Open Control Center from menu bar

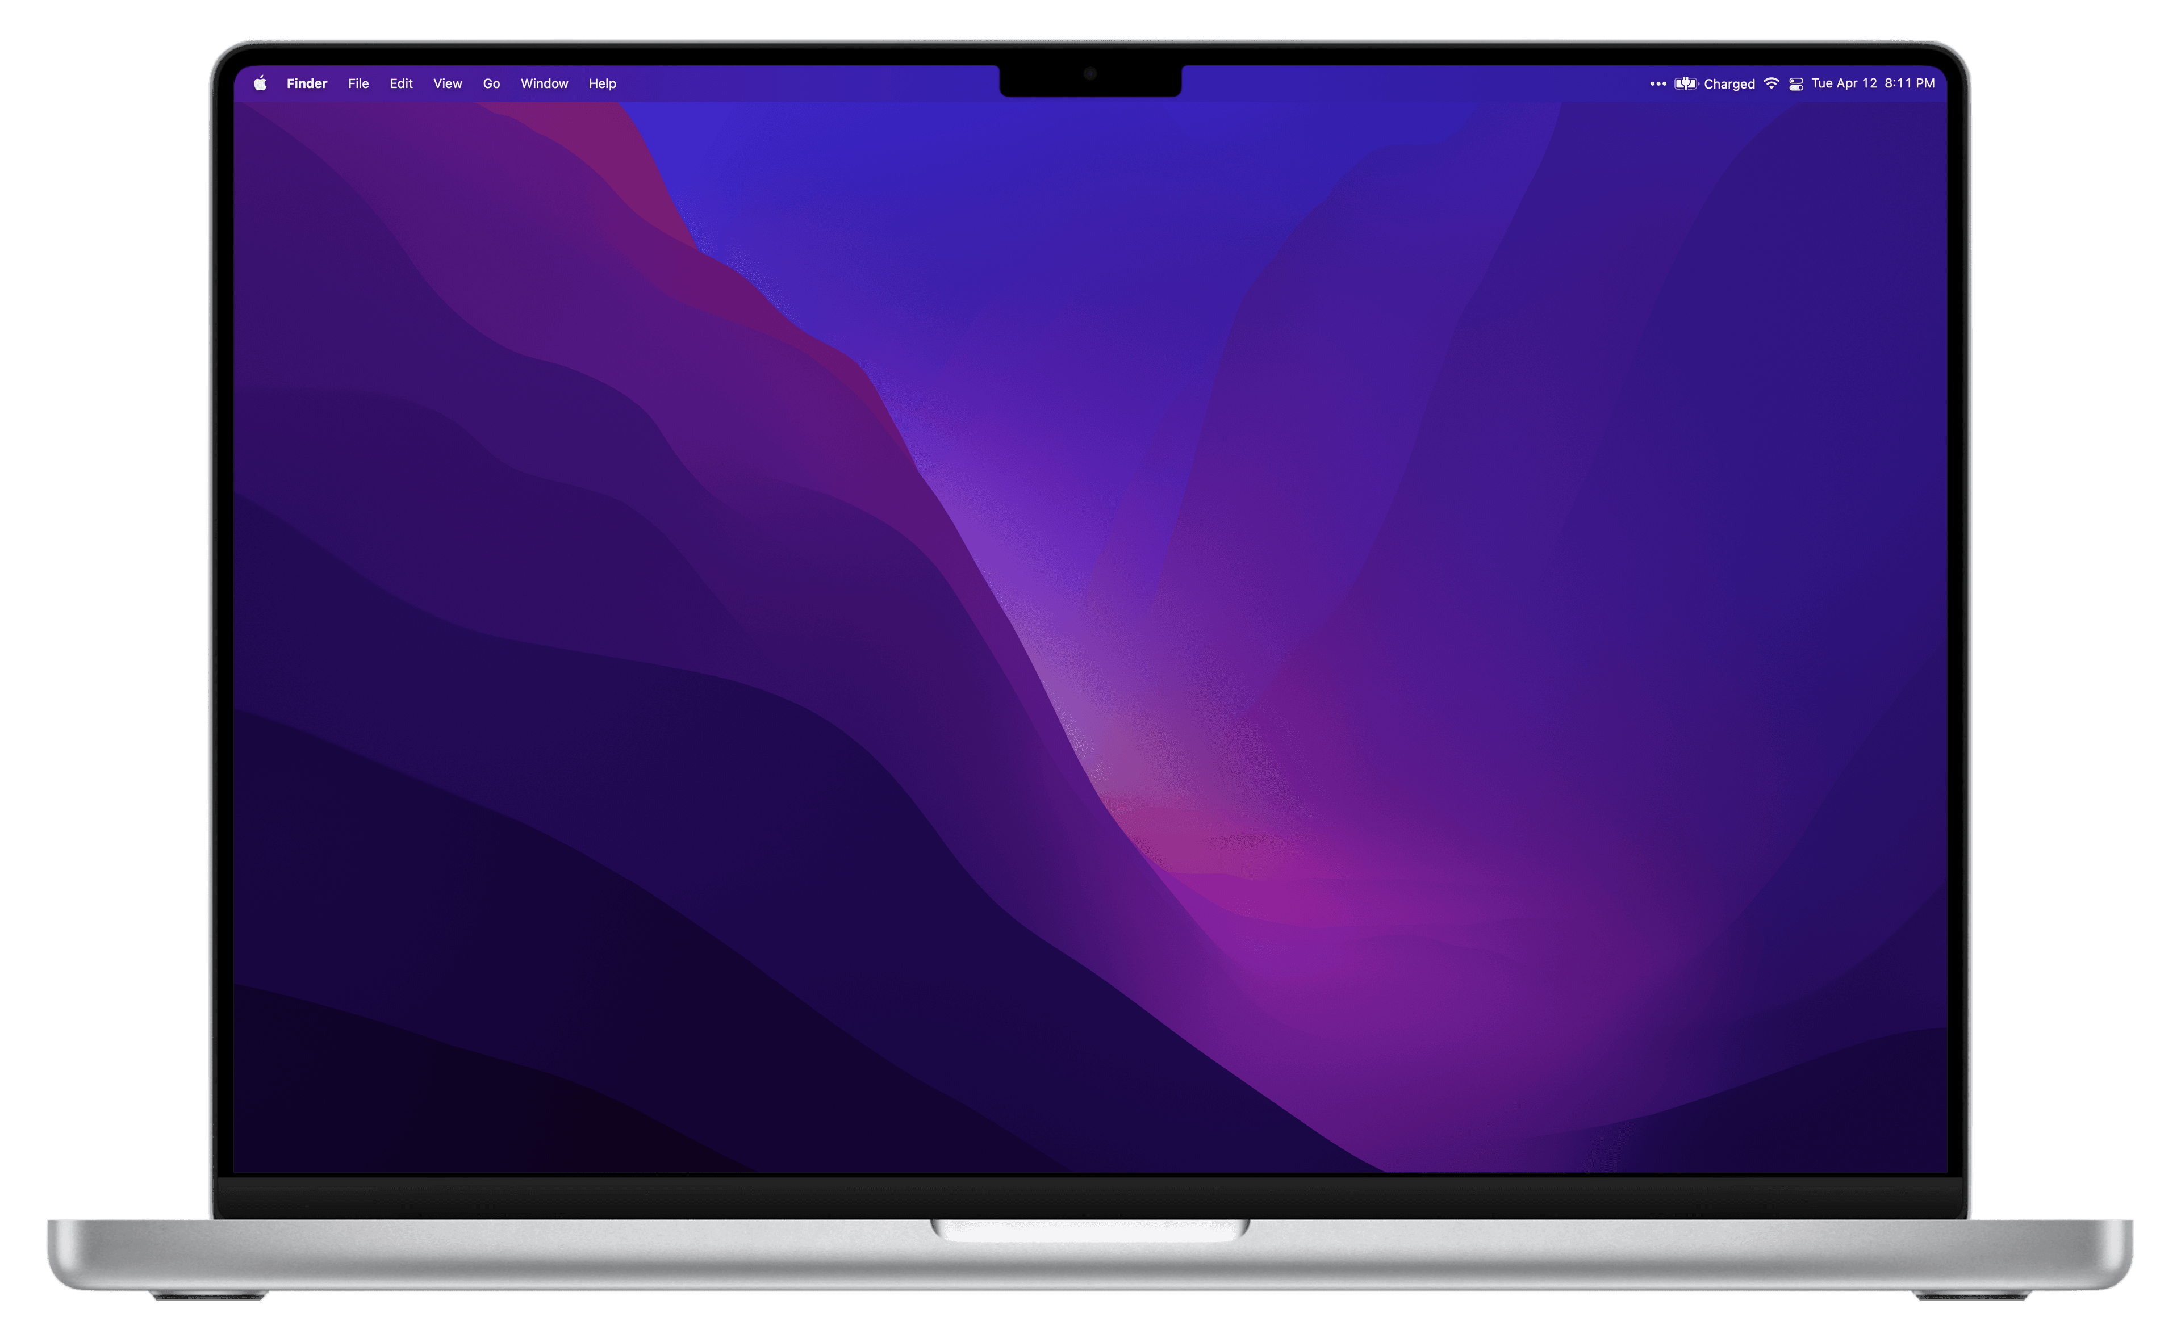pos(1796,84)
